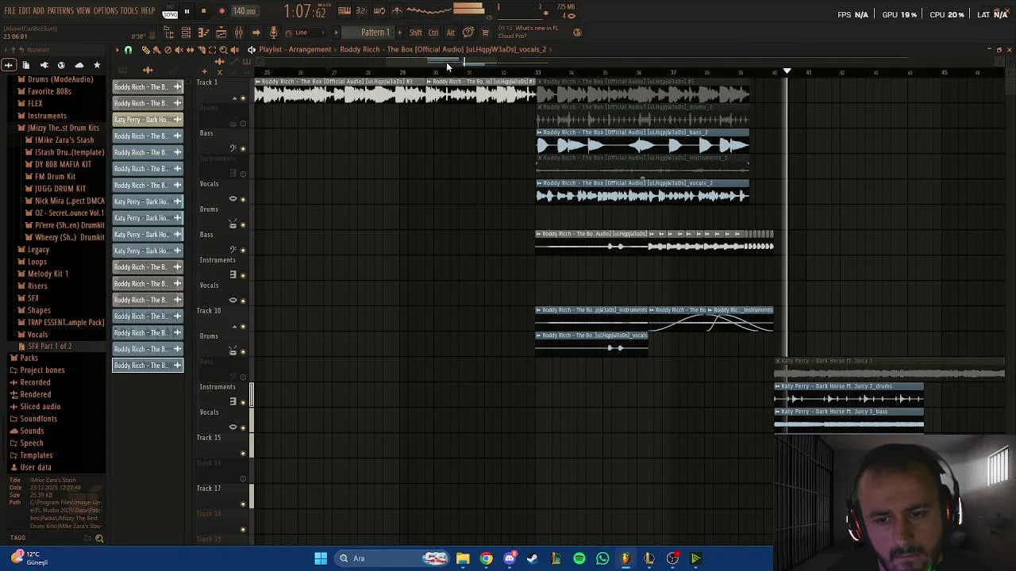Screen dimensions: 1016x571
Task: Select the playlist pencil draw tool
Action: (x=145, y=50)
